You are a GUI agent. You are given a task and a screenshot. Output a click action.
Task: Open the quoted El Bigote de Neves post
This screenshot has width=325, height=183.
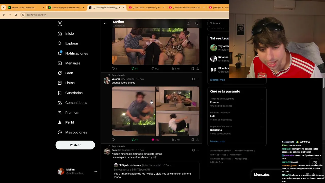pos(155,170)
